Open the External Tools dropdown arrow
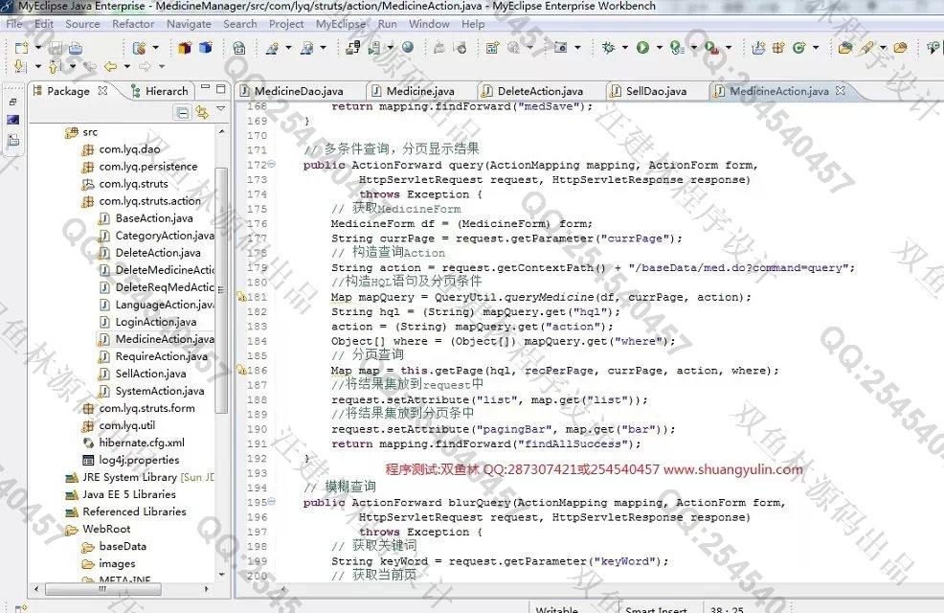This screenshot has width=944, height=613. pyautogui.click(x=729, y=48)
